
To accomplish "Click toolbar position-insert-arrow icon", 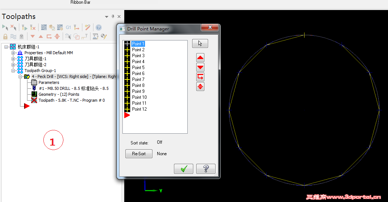I will [49, 36].
